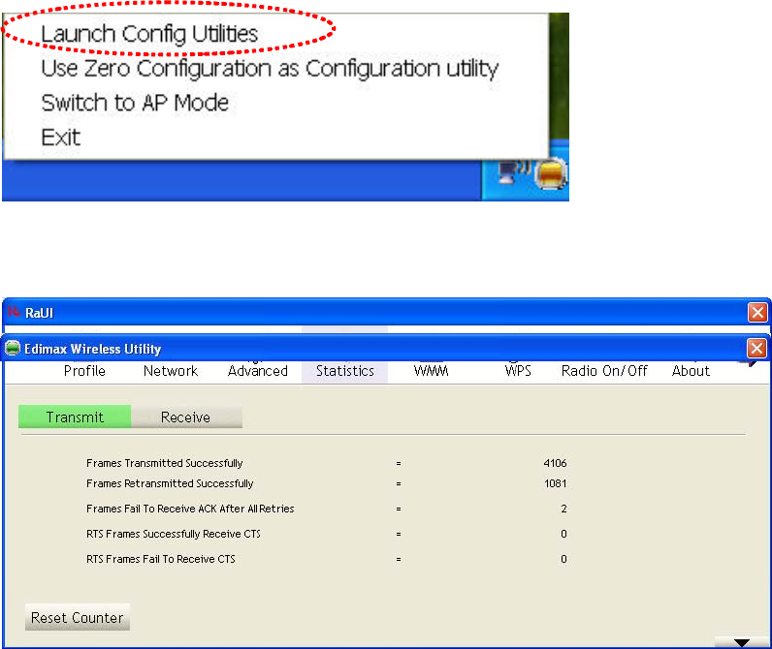The image size is (772, 649).
Task: Click the RaUI title bar icon
Action: click(14, 312)
